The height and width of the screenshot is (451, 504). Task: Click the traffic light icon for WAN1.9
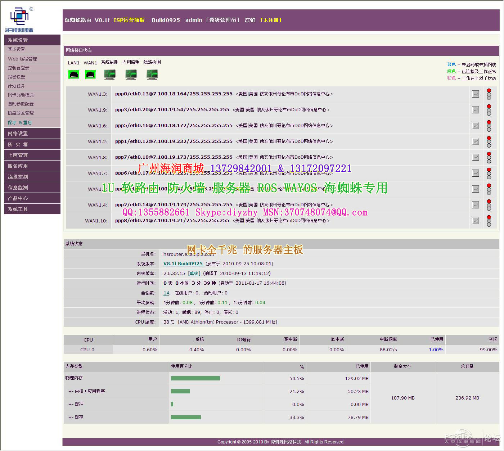[489, 110]
